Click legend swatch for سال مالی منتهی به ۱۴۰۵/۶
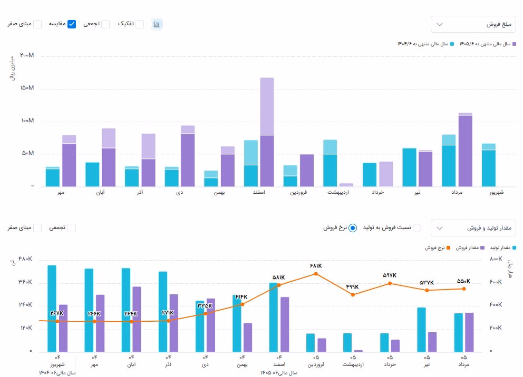This screenshot has height=377, width=523. click(x=514, y=44)
